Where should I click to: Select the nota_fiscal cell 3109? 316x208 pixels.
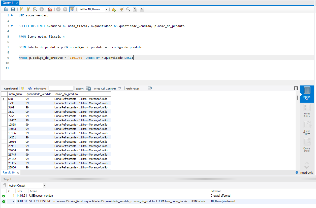(x=16, y=107)
